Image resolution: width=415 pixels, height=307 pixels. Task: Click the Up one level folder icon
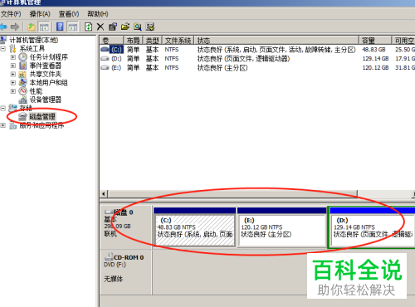point(32,27)
